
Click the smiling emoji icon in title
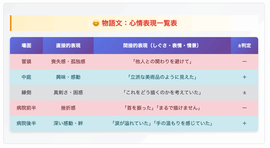pyautogui.click(x=96, y=23)
